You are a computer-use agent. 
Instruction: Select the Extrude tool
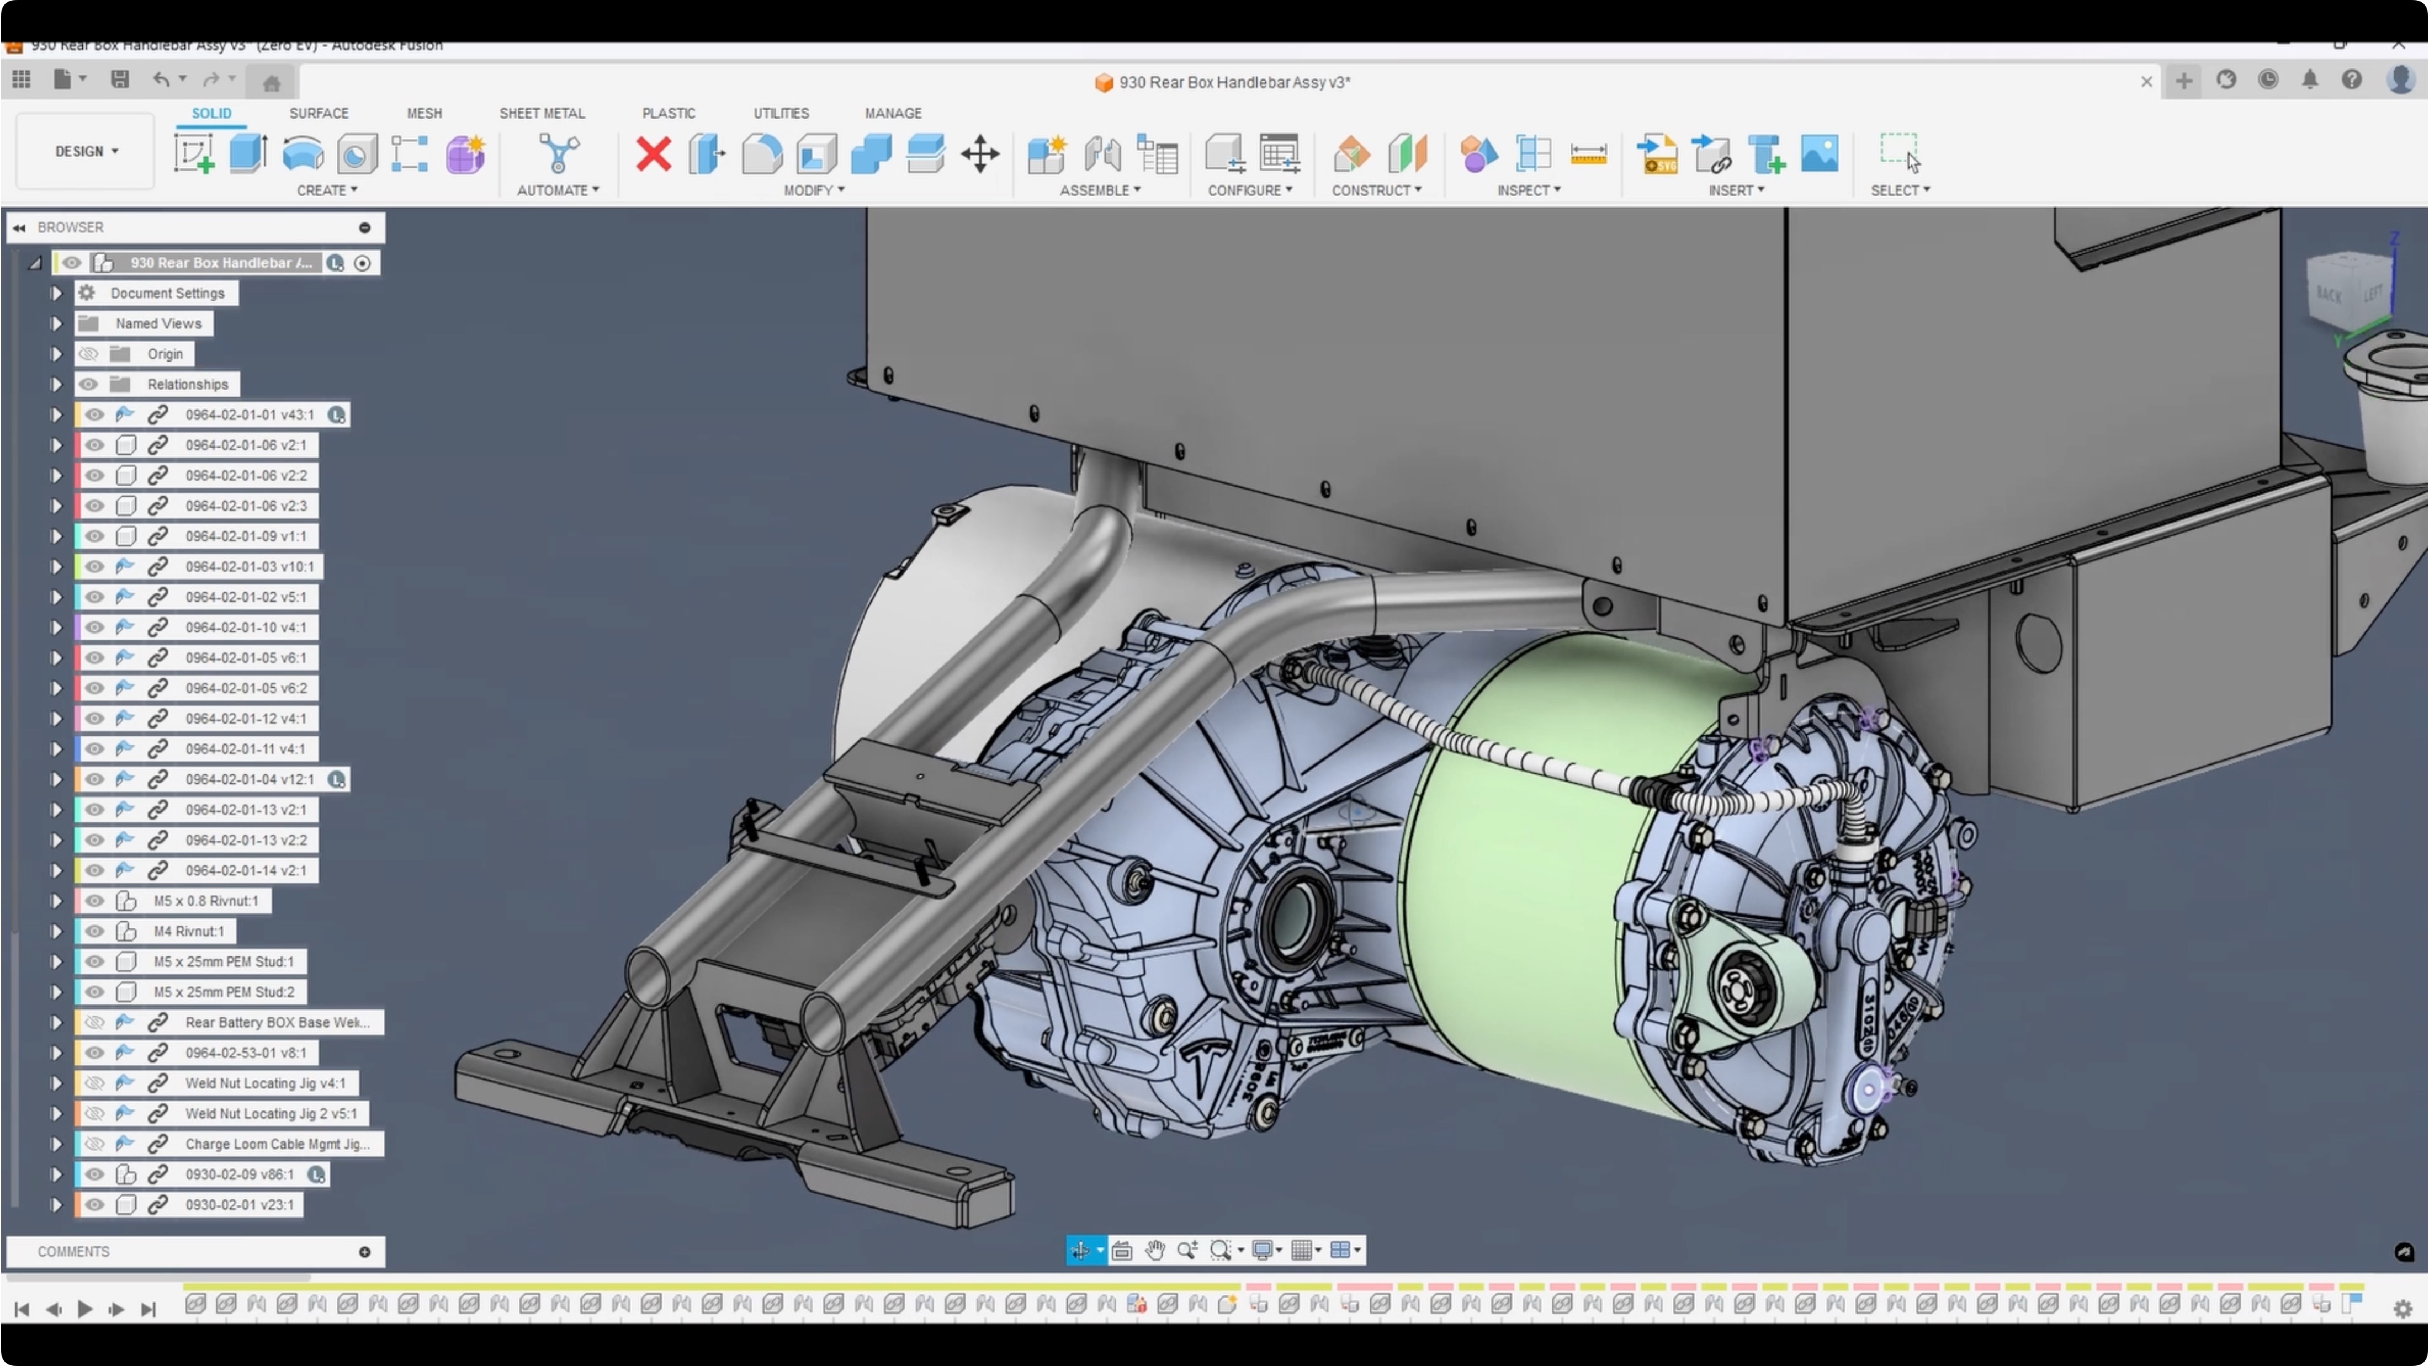[x=248, y=153]
